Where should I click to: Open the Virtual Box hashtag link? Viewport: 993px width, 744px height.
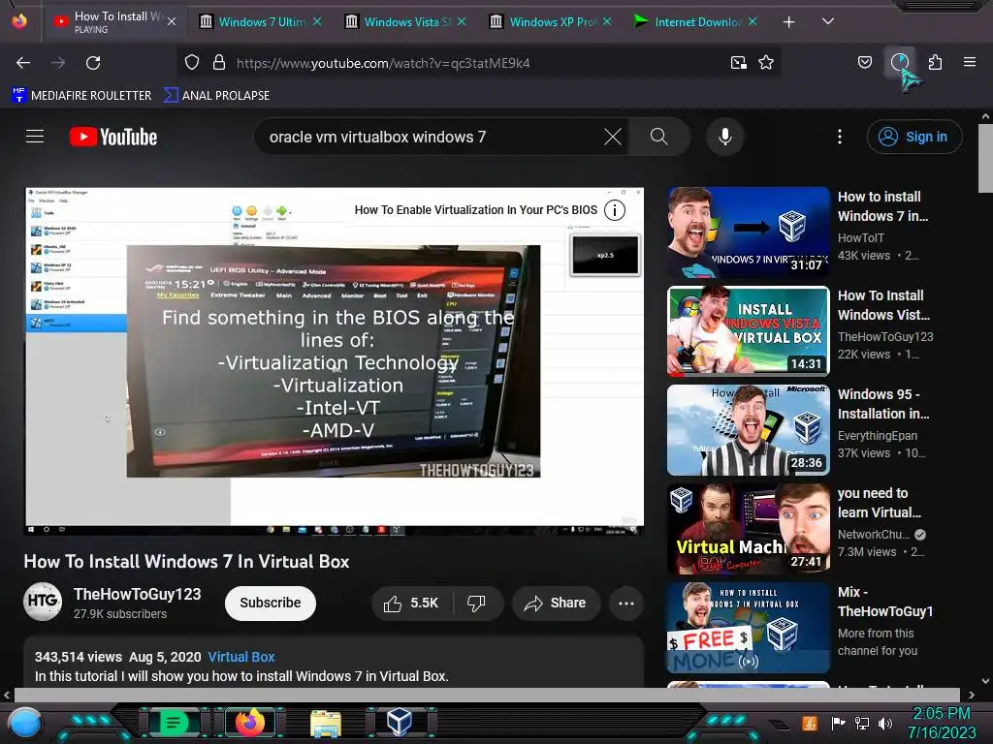[241, 657]
